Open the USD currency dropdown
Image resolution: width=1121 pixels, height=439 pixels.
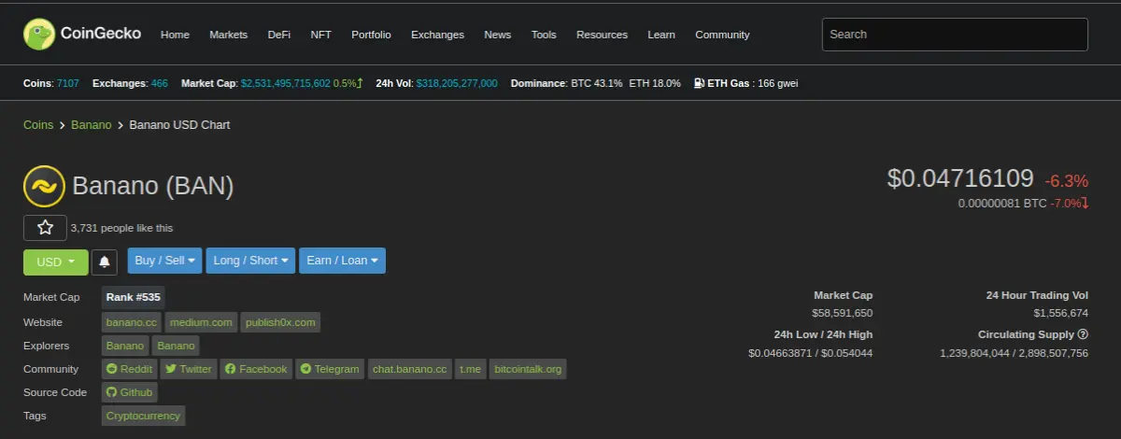click(56, 262)
